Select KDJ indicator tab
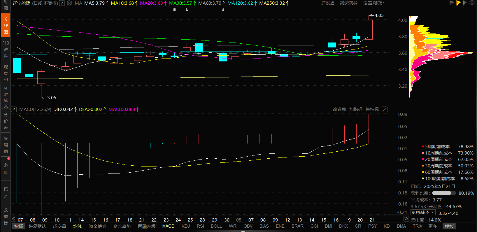This screenshot has width=477, height=232. (x=185, y=226)
